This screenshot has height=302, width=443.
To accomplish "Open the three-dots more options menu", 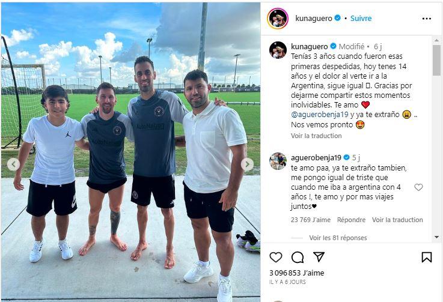I will [427, 19].
